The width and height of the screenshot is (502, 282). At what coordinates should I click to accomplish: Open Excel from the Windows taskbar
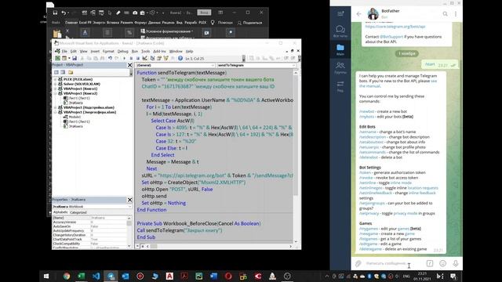coord(82,276)
